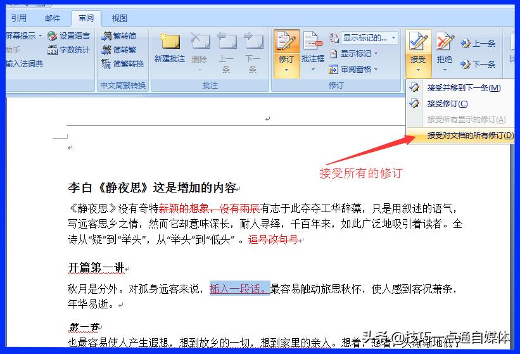The width and height of the screenshot is (520, 354).
Task: Click the 审阅窗格 pane icon
Action: click(x=333, y=69)
